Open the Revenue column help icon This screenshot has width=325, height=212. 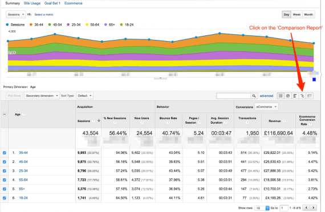click(x=284, y=121)
